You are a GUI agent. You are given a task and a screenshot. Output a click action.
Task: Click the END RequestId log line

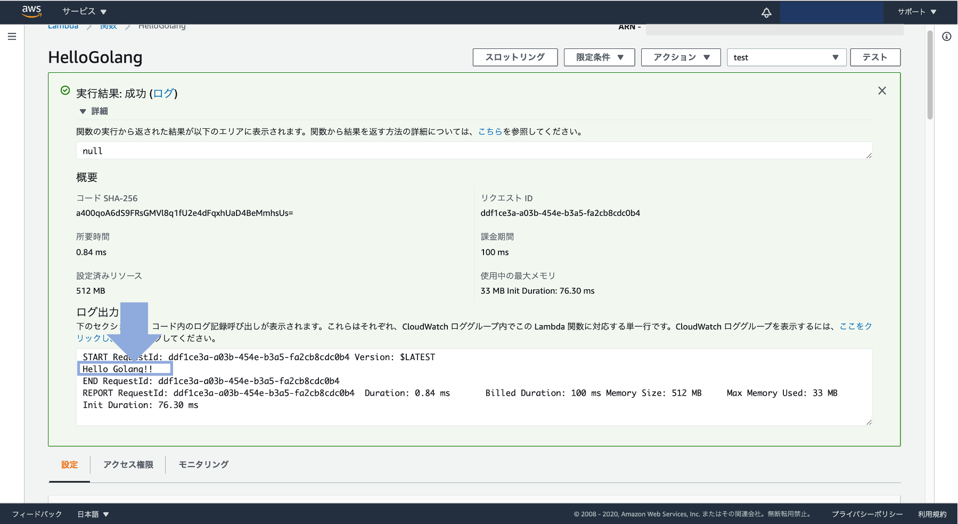(211, 381)
